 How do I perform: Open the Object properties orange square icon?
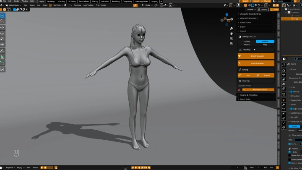[284, 100]
